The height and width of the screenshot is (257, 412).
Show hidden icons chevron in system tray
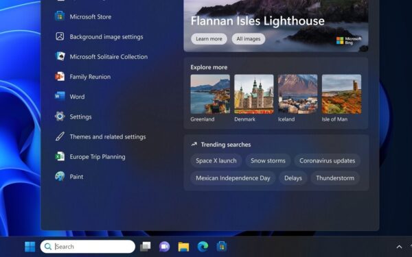[399, 247]
